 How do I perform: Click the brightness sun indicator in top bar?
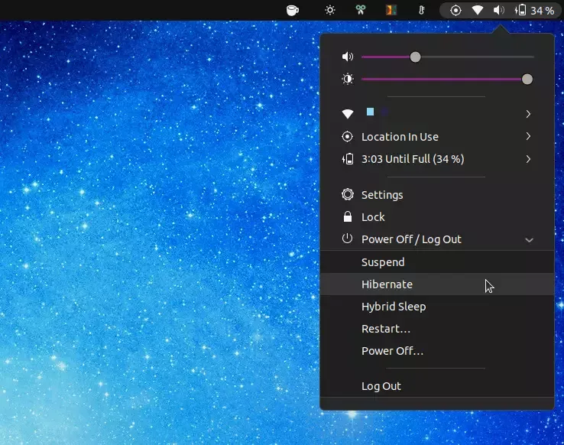click(x=330, y=10)
